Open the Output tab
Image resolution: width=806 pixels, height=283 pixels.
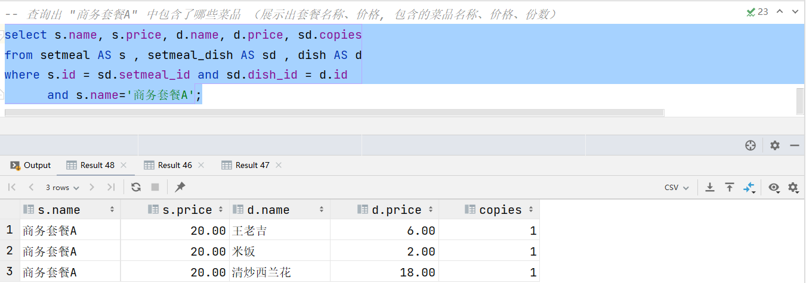point(31,165)
